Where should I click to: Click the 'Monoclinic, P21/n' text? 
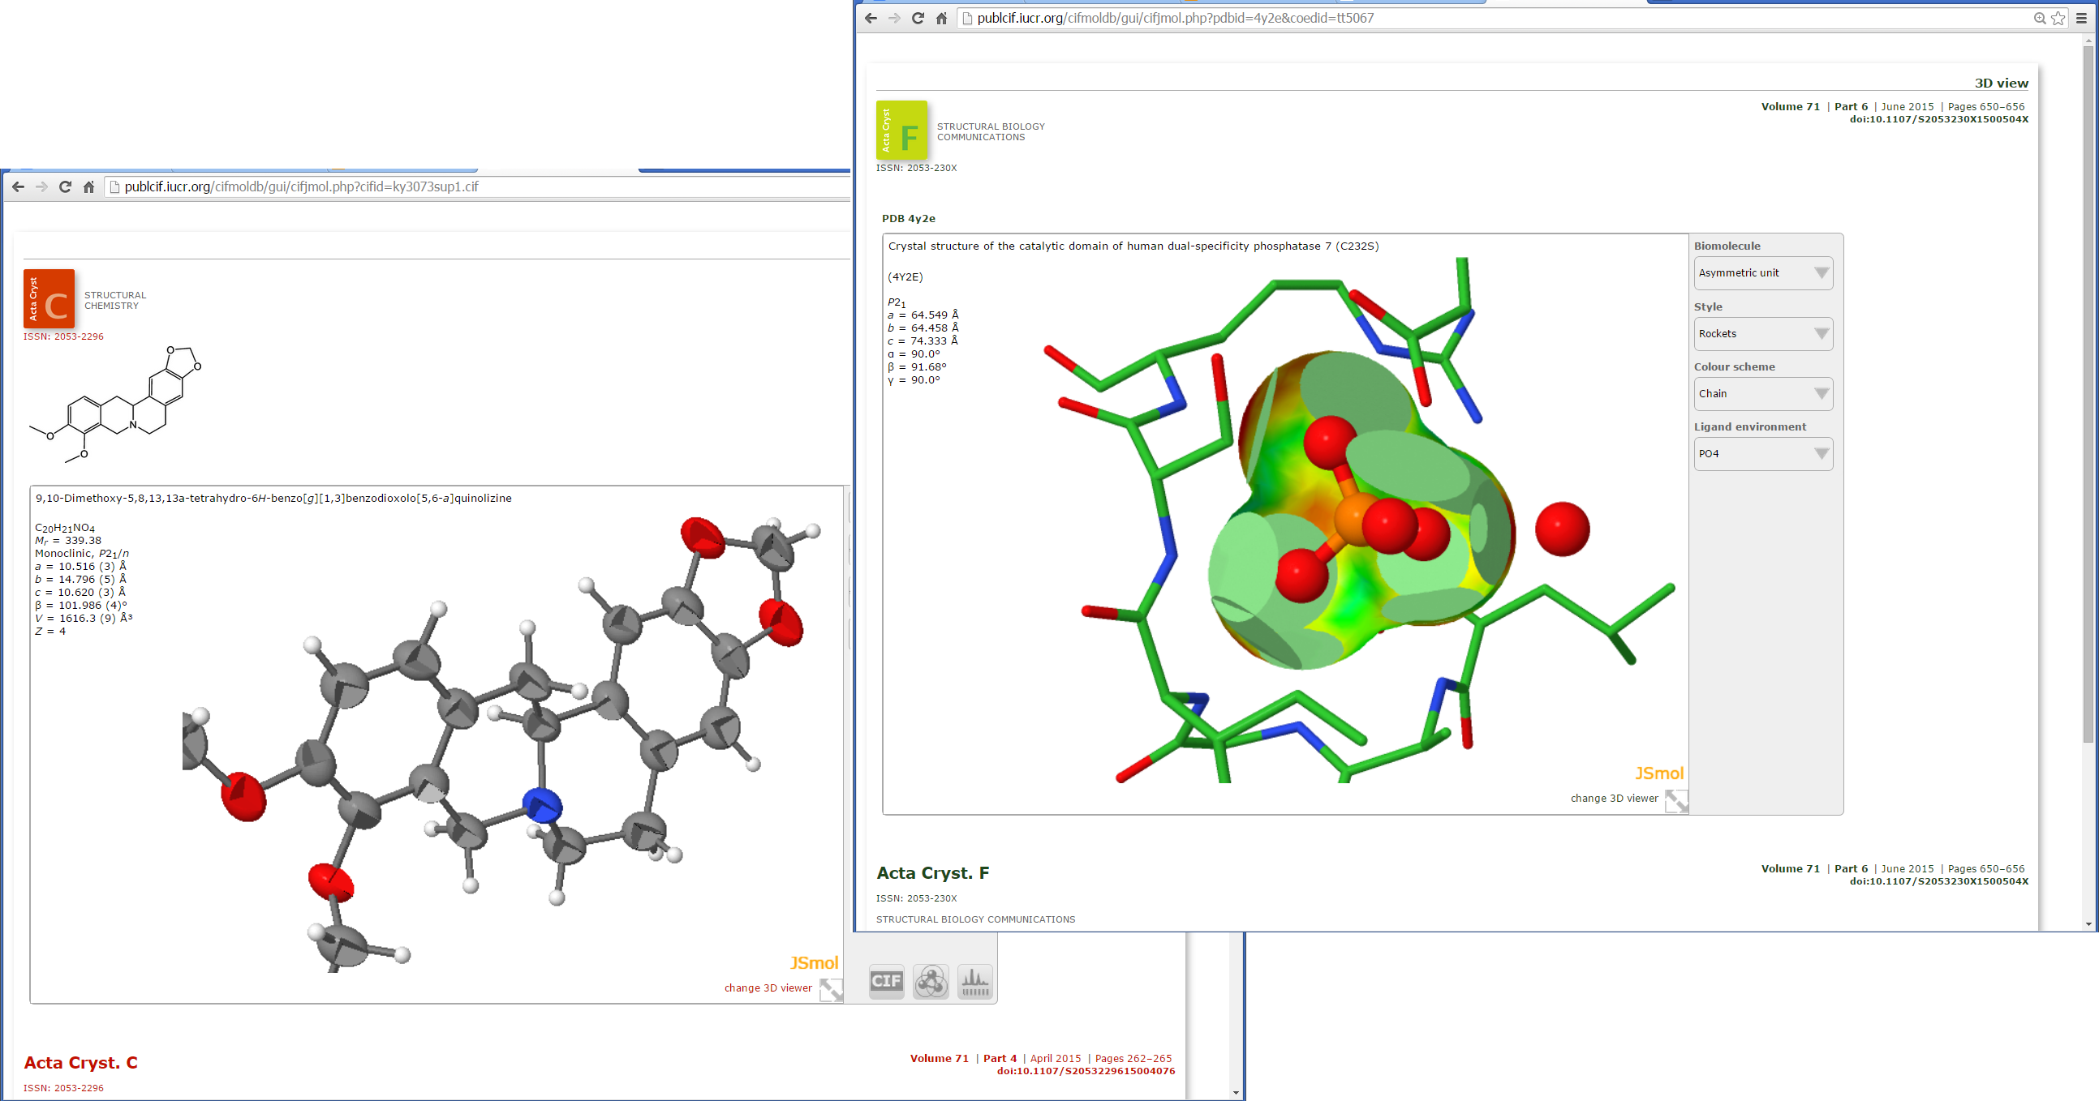[x=81, y=554]
